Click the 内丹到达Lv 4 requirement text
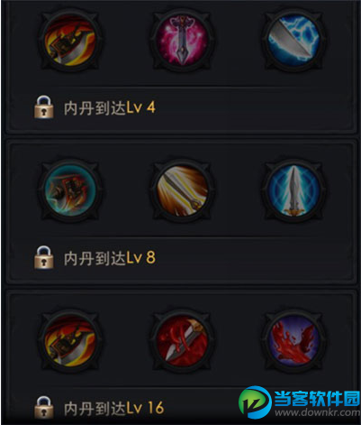Image resolution: width=361 pixels, height=425 pixels. pos(110,107)
